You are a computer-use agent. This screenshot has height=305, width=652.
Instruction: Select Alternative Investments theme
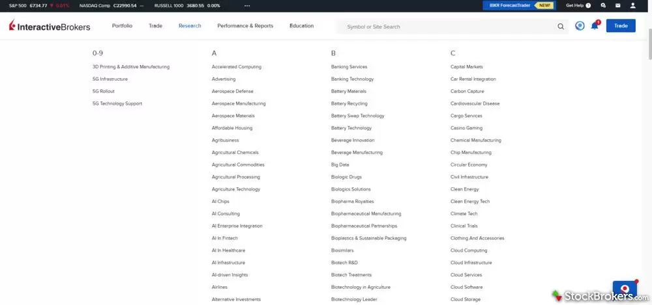point(236,299)
